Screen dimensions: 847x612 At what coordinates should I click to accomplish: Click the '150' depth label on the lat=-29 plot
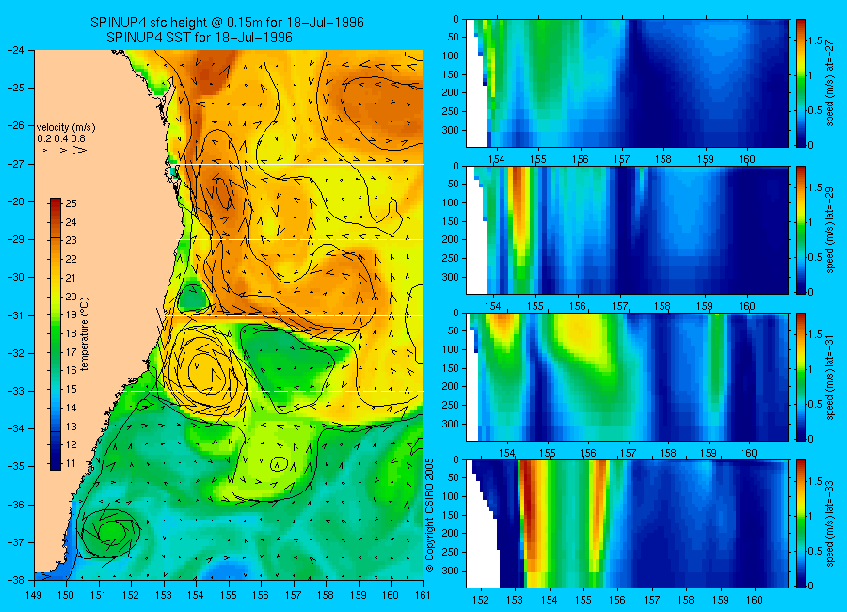click(452, 221)
